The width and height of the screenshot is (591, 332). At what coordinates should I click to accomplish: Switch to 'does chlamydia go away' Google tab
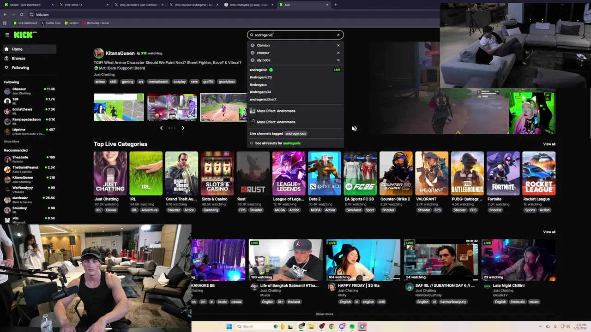tap(249, 5)
